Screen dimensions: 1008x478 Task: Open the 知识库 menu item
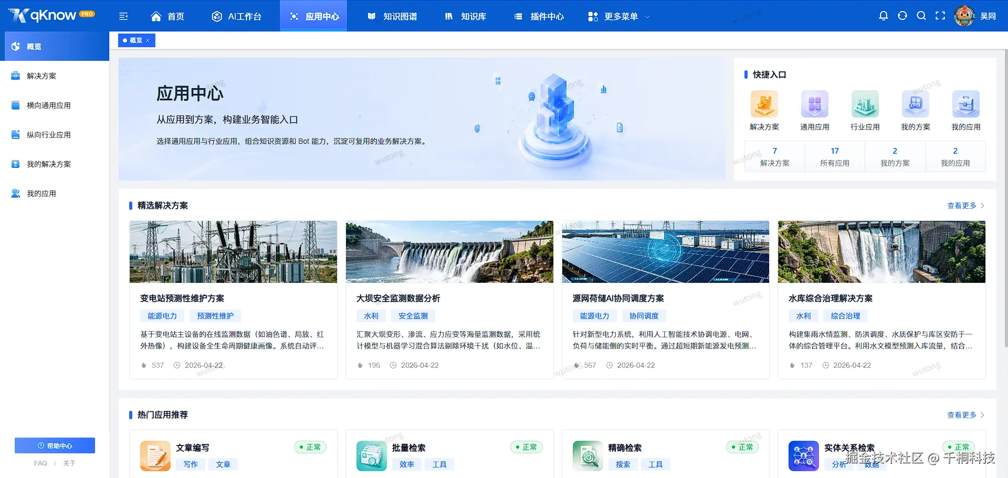tap(466, 16)
